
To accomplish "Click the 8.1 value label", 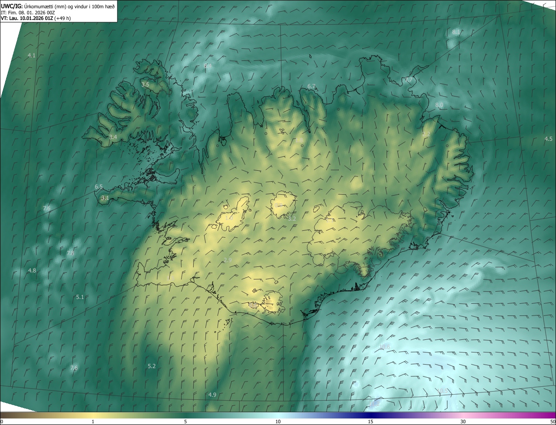I will pos(456,32).
